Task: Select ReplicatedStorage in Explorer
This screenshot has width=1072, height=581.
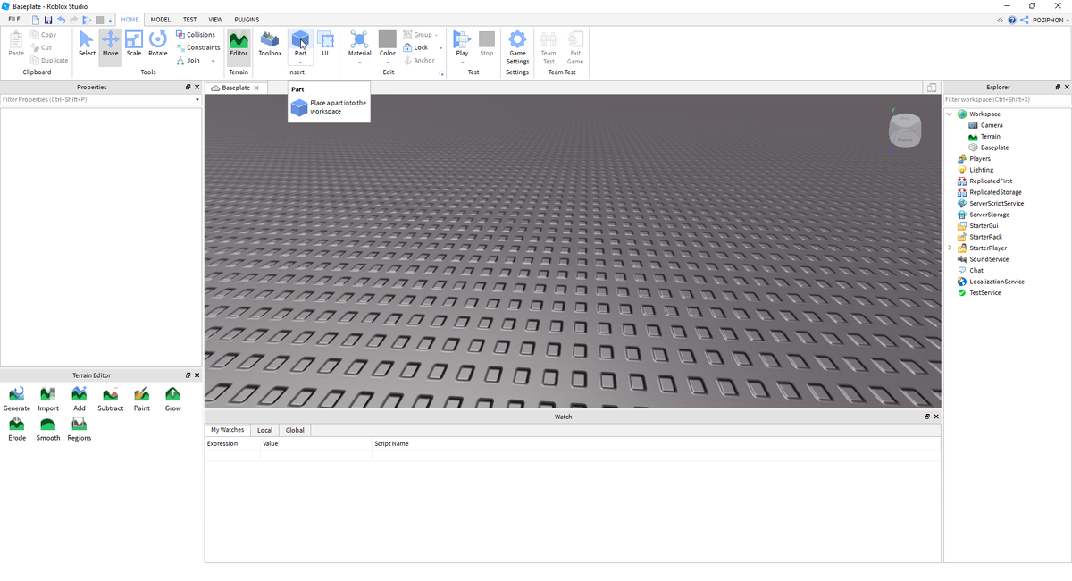Action: (995, 192)
